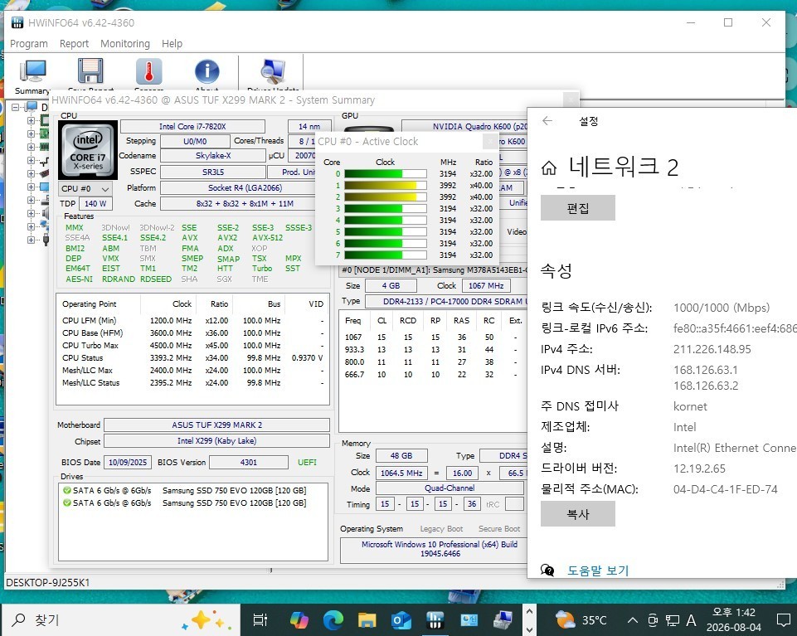The height and width of the screenshot is (636, 797).
Task: Click the first Samsung SSD green status icon
Action: (66, 491)
